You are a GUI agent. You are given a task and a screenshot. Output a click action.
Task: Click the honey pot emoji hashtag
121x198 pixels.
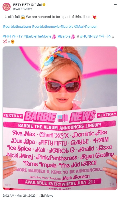(x=13, y=41)
